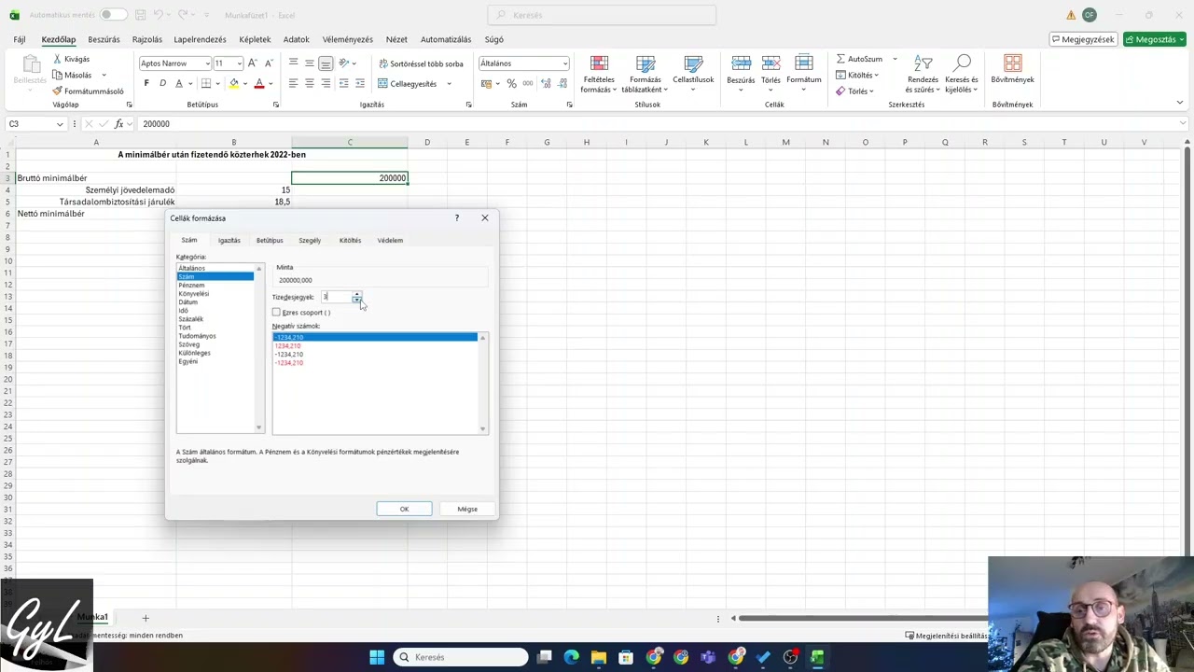
Task: Cancel the dialog with Mégse
Action: [467, 509]
